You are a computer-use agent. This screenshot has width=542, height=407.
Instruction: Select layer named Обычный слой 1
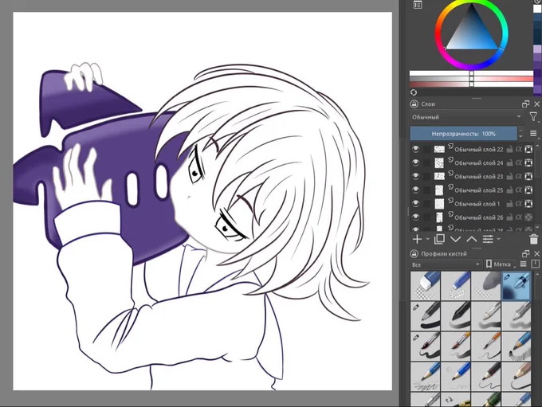(477, 204)
